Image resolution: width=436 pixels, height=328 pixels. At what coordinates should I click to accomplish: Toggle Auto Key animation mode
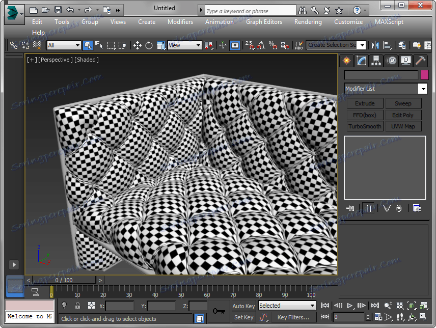pyautogui.click(x=243, y=306)
